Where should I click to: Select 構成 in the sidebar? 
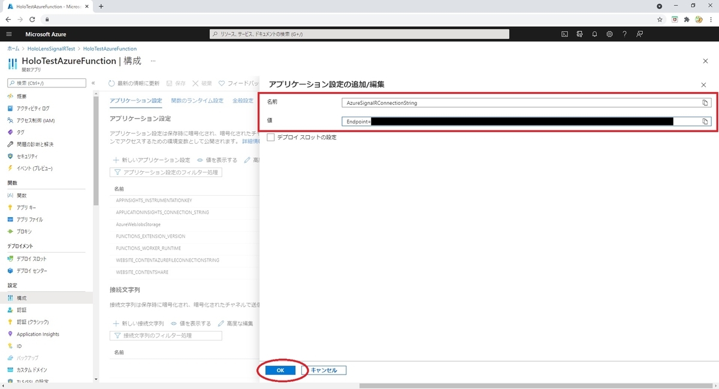[x=22, y=298]
